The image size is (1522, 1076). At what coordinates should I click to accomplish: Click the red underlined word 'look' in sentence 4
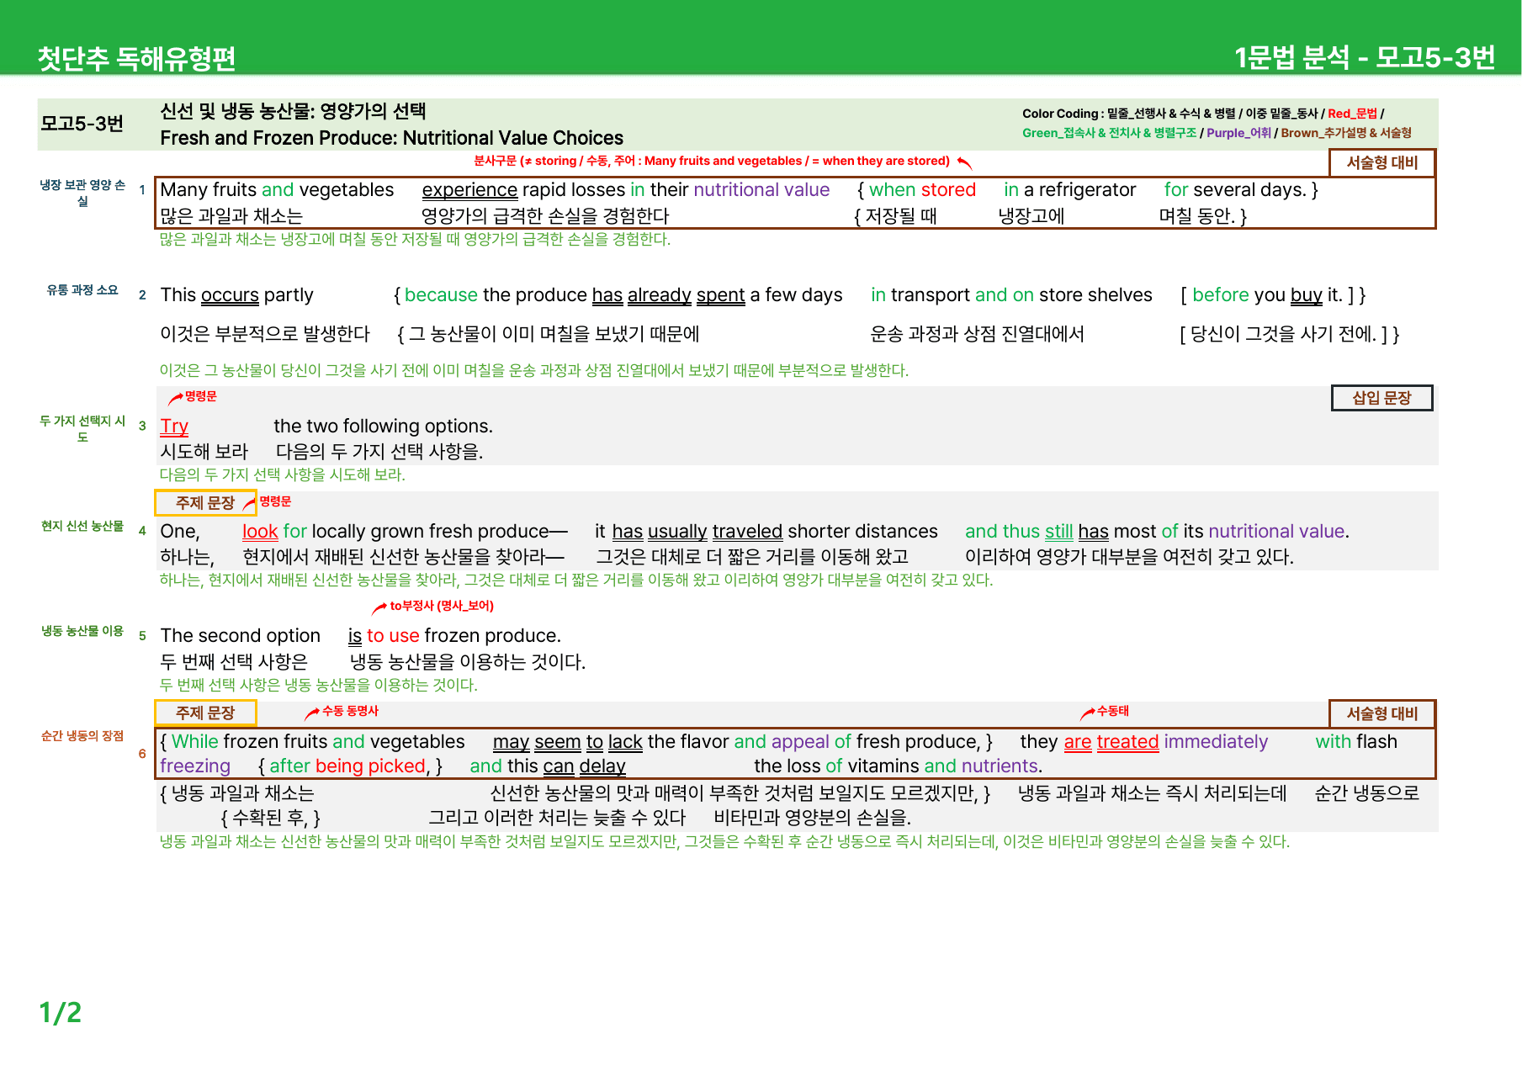(x=260, y=532)
